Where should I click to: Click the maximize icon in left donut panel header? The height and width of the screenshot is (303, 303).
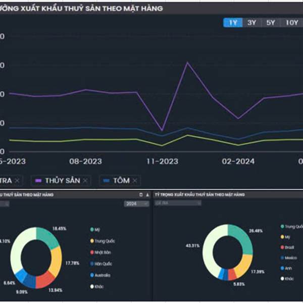click(141, 195)
